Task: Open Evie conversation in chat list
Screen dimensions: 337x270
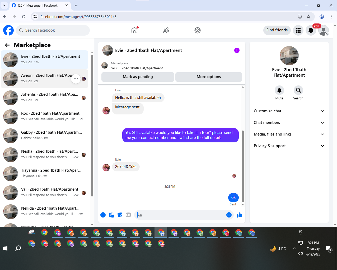Action: [x=45, y=60]
